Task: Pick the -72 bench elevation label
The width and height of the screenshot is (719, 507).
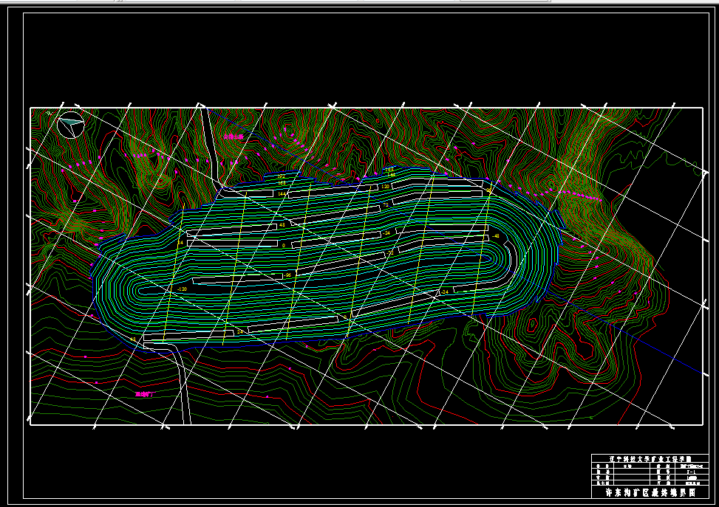Action: pyautogui.click(x=389, y=252)
